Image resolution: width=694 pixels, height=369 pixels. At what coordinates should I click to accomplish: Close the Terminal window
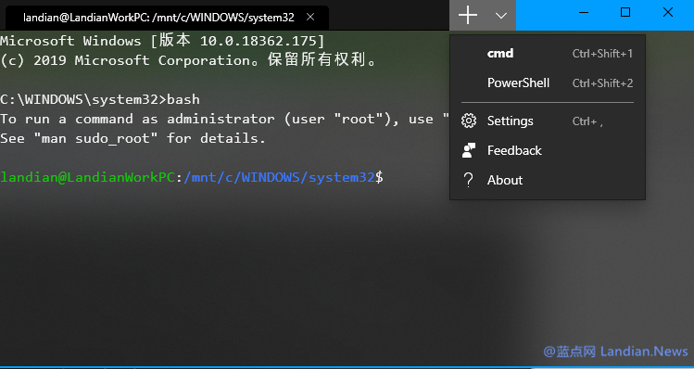(x=668, y=12)
